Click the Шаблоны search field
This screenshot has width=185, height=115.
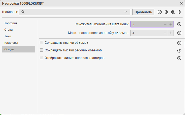[74, 12]
